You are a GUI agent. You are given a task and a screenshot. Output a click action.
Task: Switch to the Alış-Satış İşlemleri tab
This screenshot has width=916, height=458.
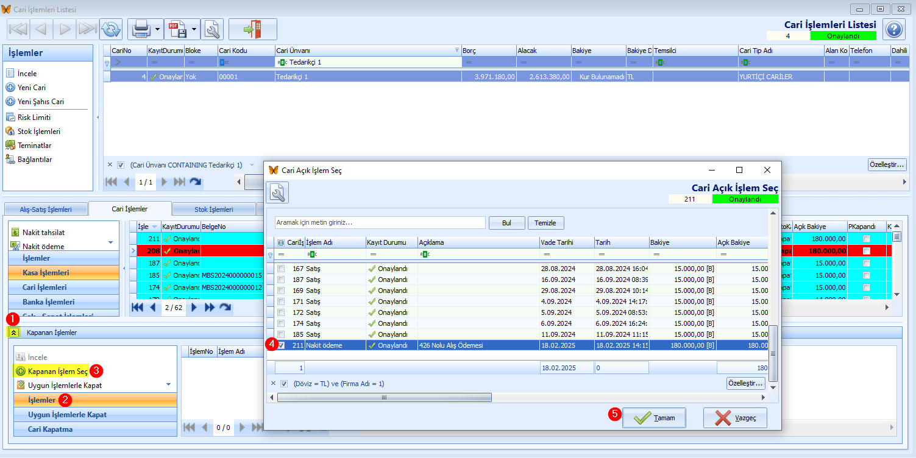pos(46,210)
